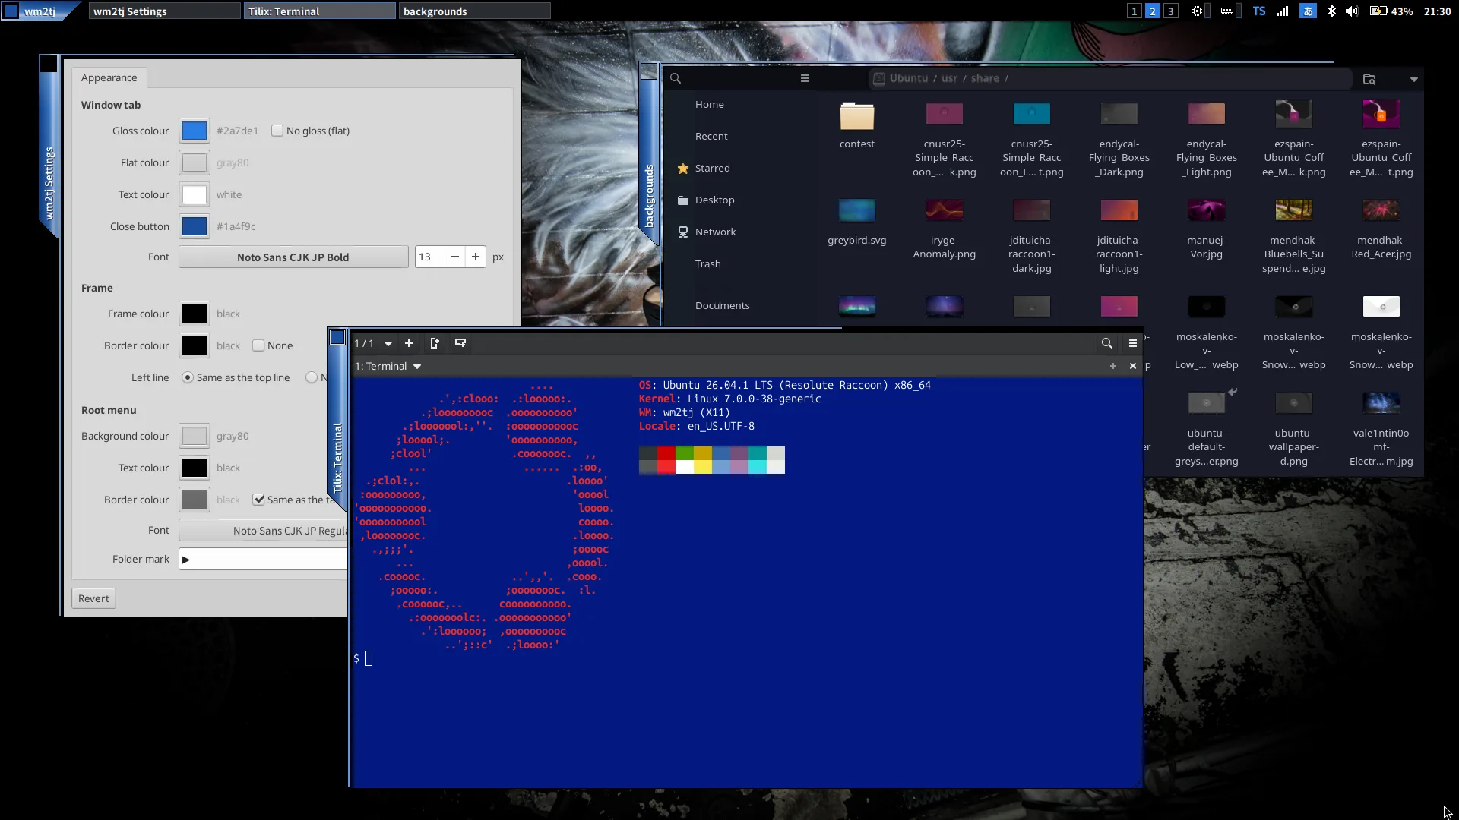1459x820 pixels.
Task: Switch to the 'backgrounds' taskbar entry
Action: tap(474, 11)
